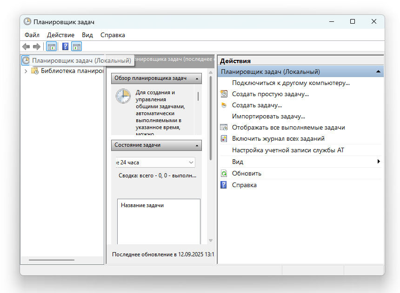This screenshot has width=400, height=293.
Task: Minimize the Планировщик задач window
Action: pyautogui.click(x=331, y=22)
